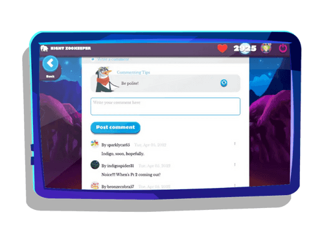Click comment 'Noice!!! When's Pt 2 coming out?'

click(131, 174)
